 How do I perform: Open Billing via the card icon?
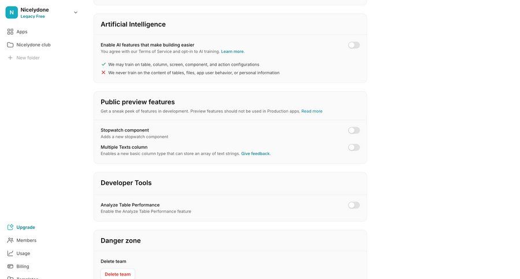click(10, 266)
